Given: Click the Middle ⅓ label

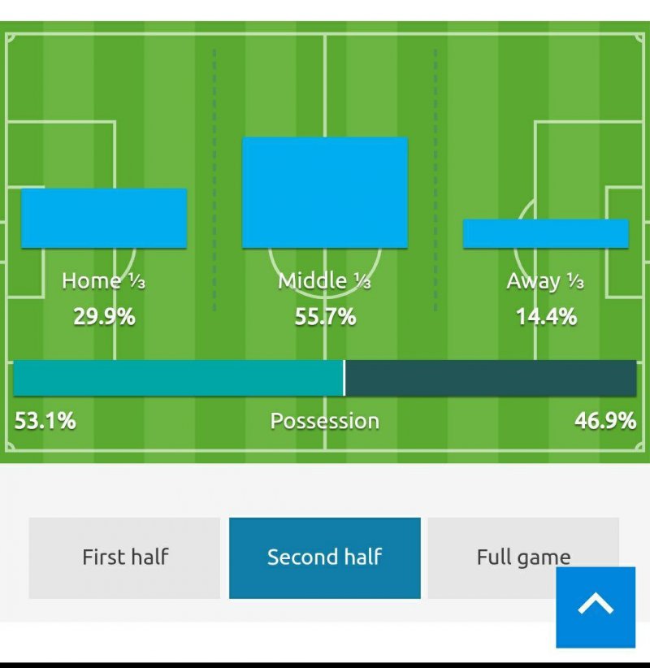Looking at the screenshot, I should [x=324, y=281].
